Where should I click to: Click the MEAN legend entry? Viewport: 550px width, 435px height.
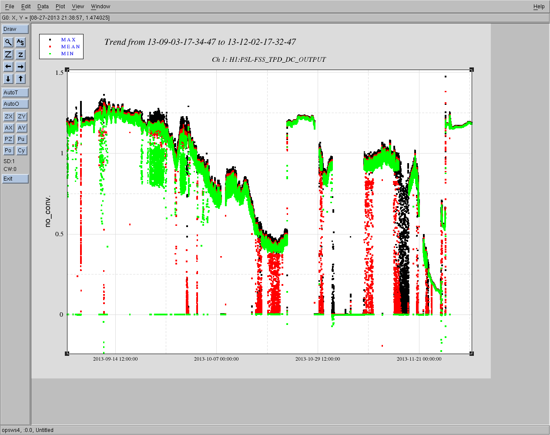tap(70, 47)
